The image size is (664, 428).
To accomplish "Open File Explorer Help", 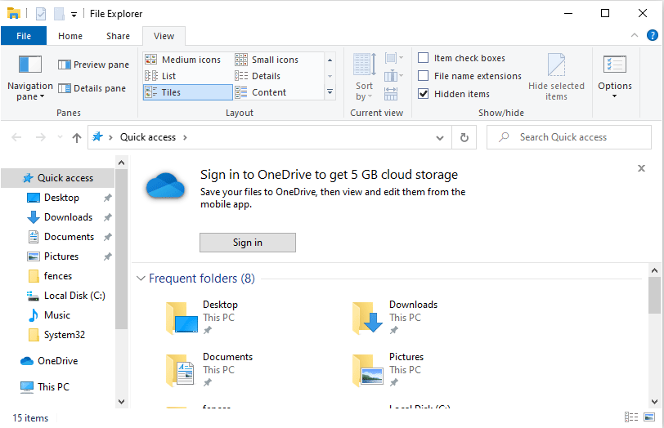I will click(653, 35).
